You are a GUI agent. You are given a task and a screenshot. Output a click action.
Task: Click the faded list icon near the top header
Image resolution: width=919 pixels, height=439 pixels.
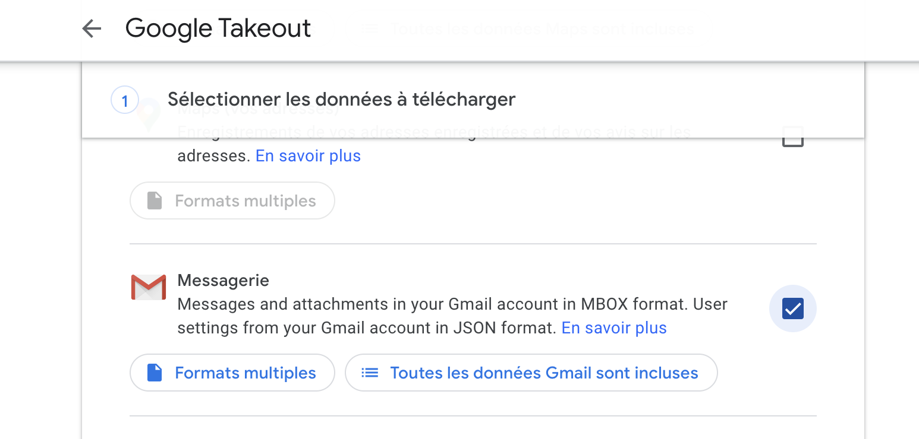[x=370, y=28]
